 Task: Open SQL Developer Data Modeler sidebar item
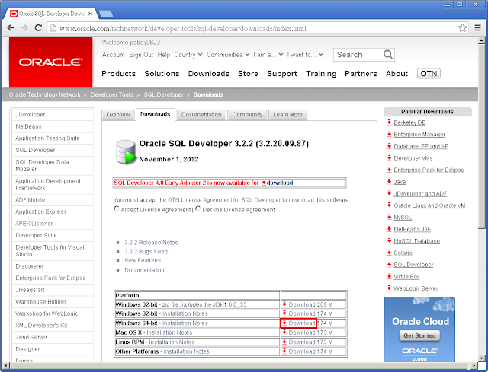tap(42, 166)
